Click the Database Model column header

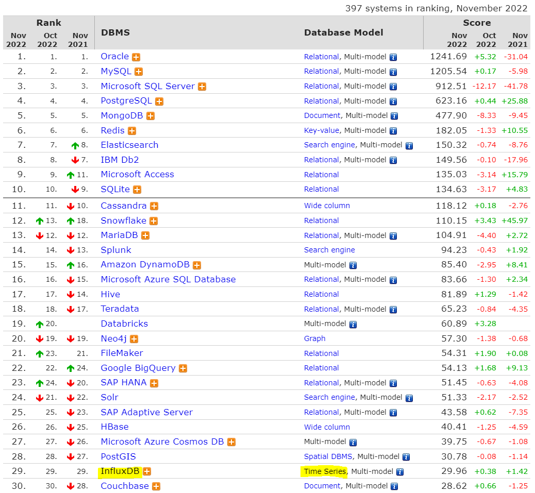click(344, 32)
